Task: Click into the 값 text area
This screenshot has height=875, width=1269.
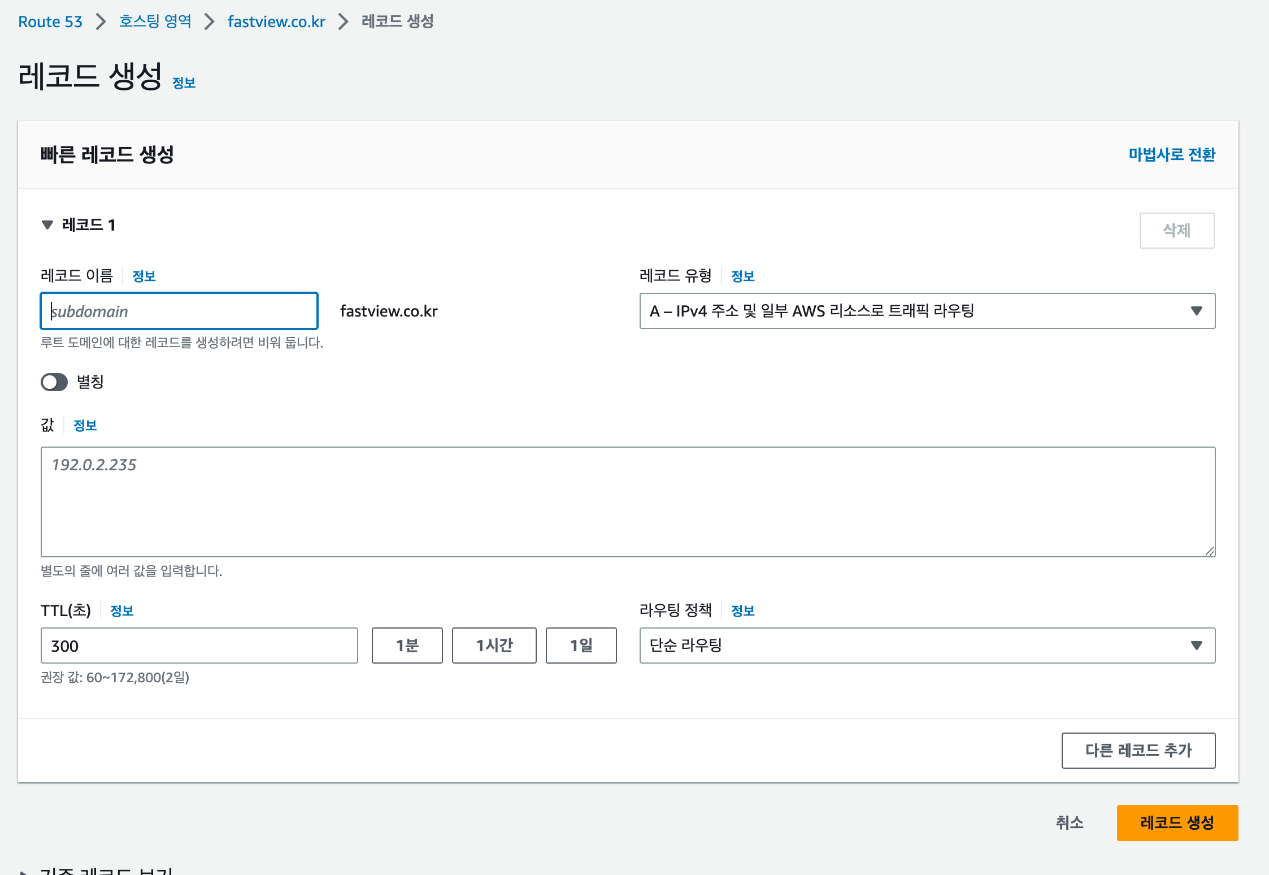Action: pos(627,502)
